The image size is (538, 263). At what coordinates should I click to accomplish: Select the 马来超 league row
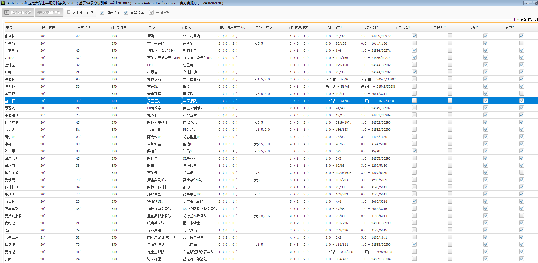pyautogui.click(x=10, y=43)
